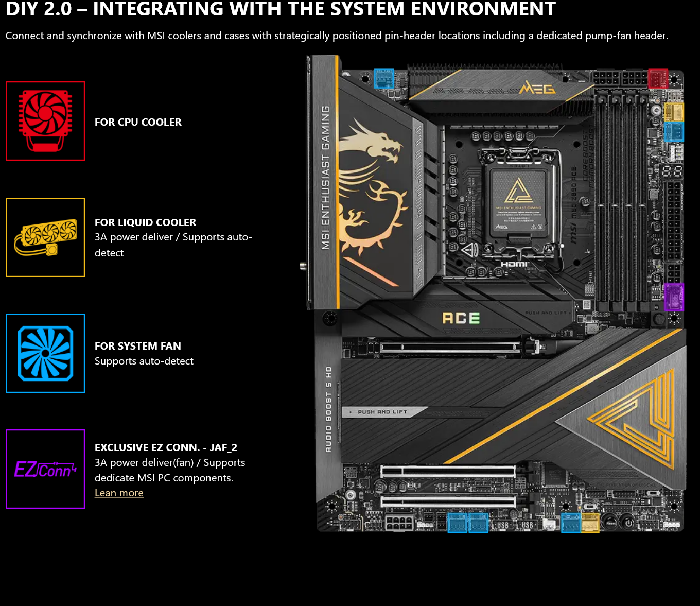This screenshot has height=606, width=700.
Task: Select the yellow liquid cooler icon
Action: [45, 237]
